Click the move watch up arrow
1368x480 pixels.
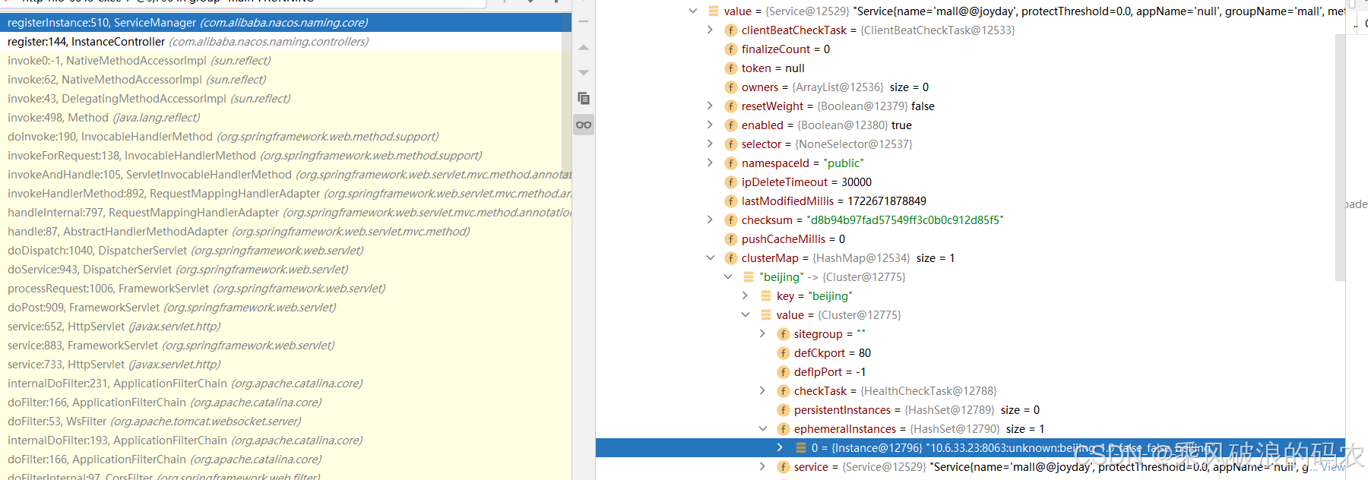[584, 48]
